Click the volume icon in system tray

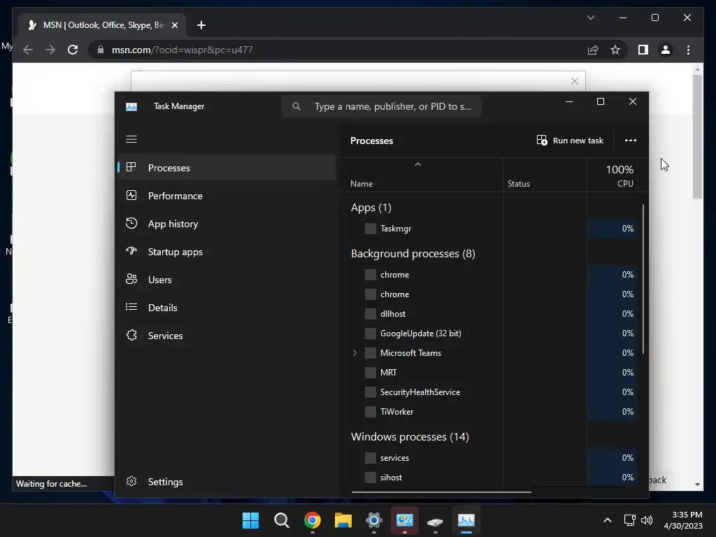point(647,520)
